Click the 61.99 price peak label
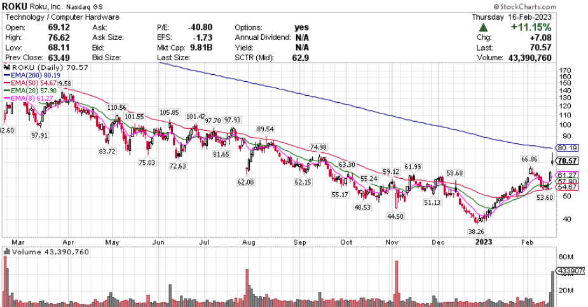 (413, 167)
